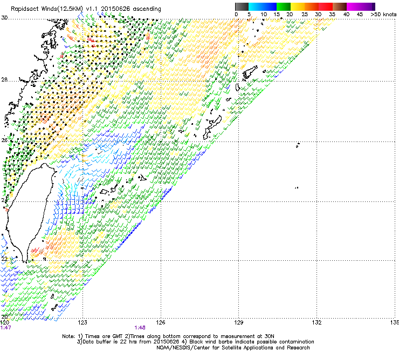This screenshot has height=351, width=399.
Task: Click longitude label '129' on bottom axis
Action: pyautogui.click(x=239, y=323)
